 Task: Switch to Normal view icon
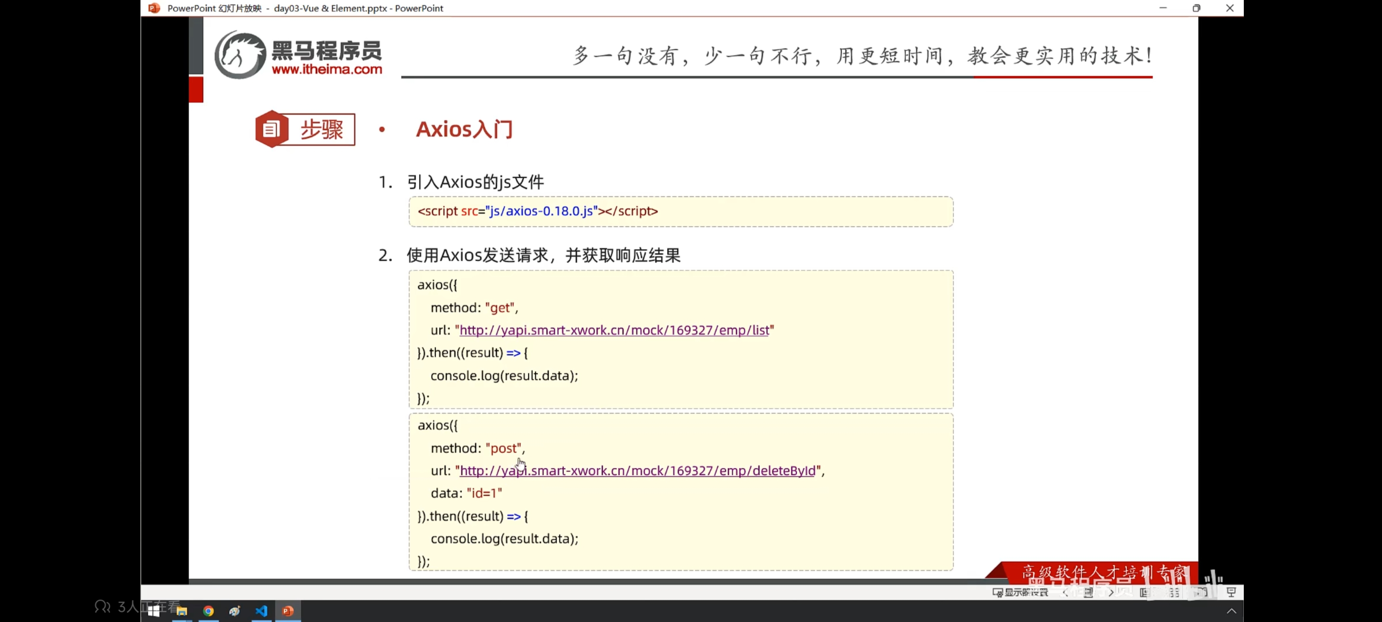point(1145,593)
